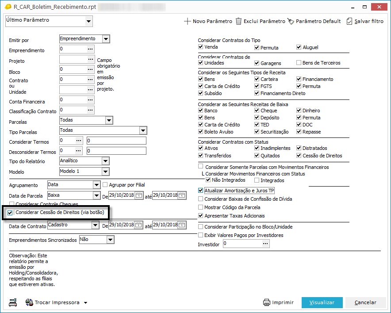391x313 pixels.
Task: Click the Novo Parâmetro label
Action: tap(212, 21)
